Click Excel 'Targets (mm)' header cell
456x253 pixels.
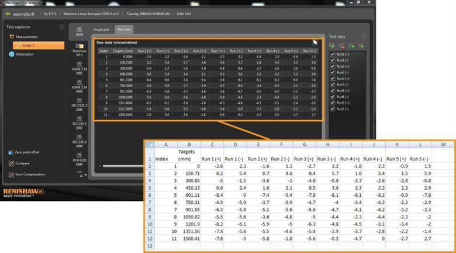coord(189,155)
